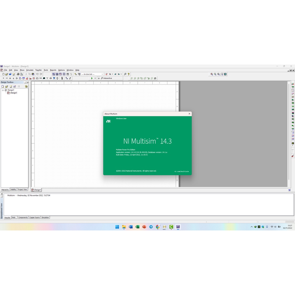Image resolution: width=295 pixels, height=295 pixels.
Task: Click the Zoom Out magnifier icon
Action: click(x=215, y=74)
